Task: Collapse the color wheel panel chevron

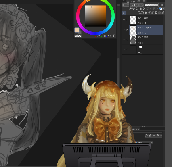Action: pos(118,2)
